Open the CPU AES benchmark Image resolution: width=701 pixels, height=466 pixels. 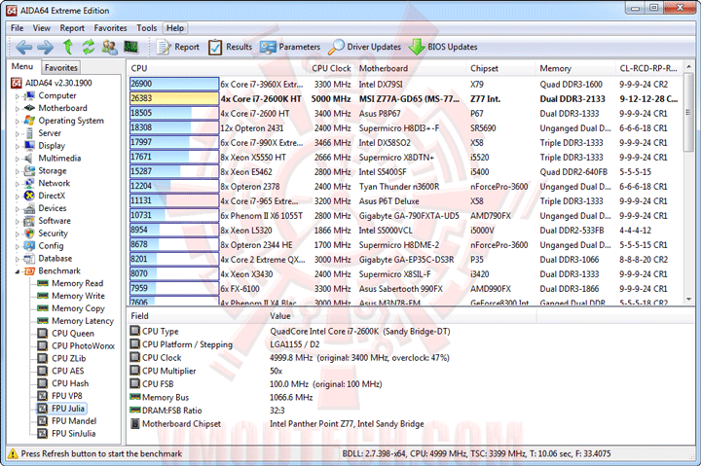60,371
